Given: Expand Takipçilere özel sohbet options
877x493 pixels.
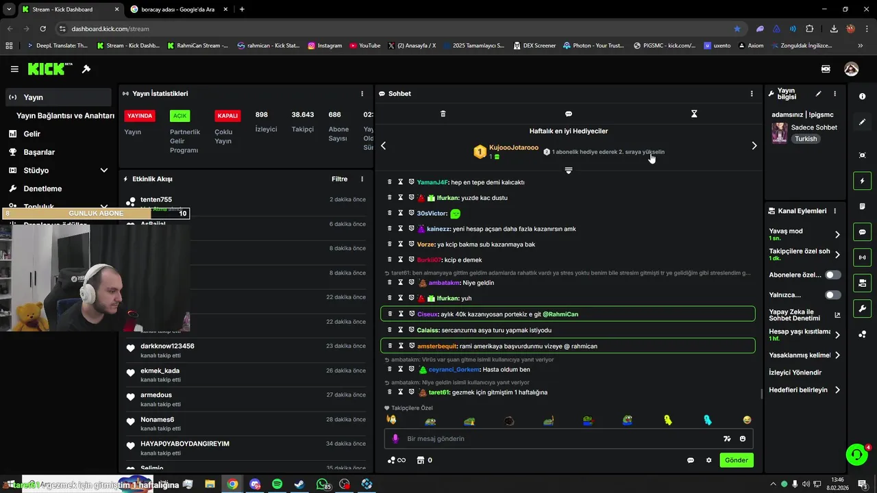Looking at the screenshot, I should pos(837,255).
